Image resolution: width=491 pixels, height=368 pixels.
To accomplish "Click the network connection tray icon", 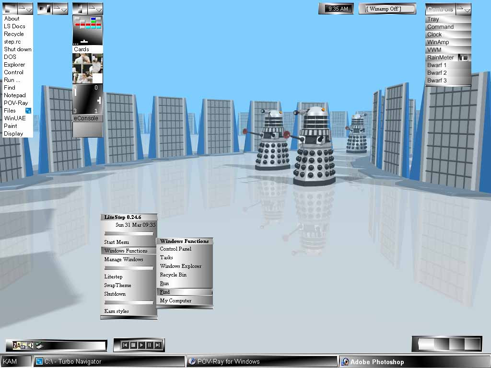I will (x=39, y=345).
